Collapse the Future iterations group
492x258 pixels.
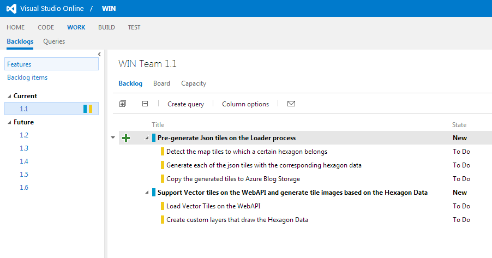pyautogui.click(x=9, y=122)
